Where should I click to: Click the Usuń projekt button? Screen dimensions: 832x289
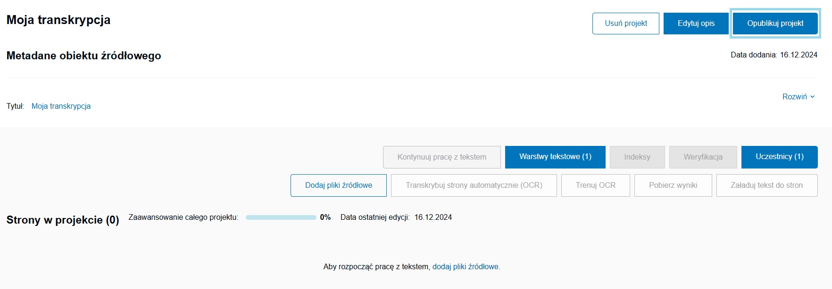(626, 24)
